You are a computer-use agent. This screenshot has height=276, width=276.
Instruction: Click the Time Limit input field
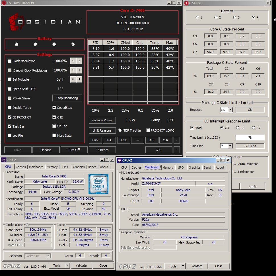coord(250,138)
